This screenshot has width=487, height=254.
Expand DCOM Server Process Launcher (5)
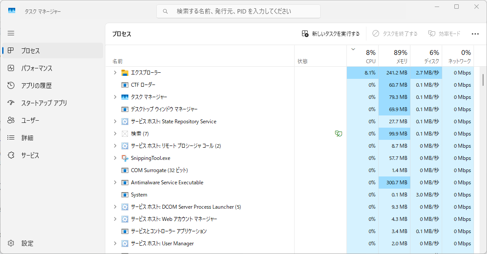(115, 207)
